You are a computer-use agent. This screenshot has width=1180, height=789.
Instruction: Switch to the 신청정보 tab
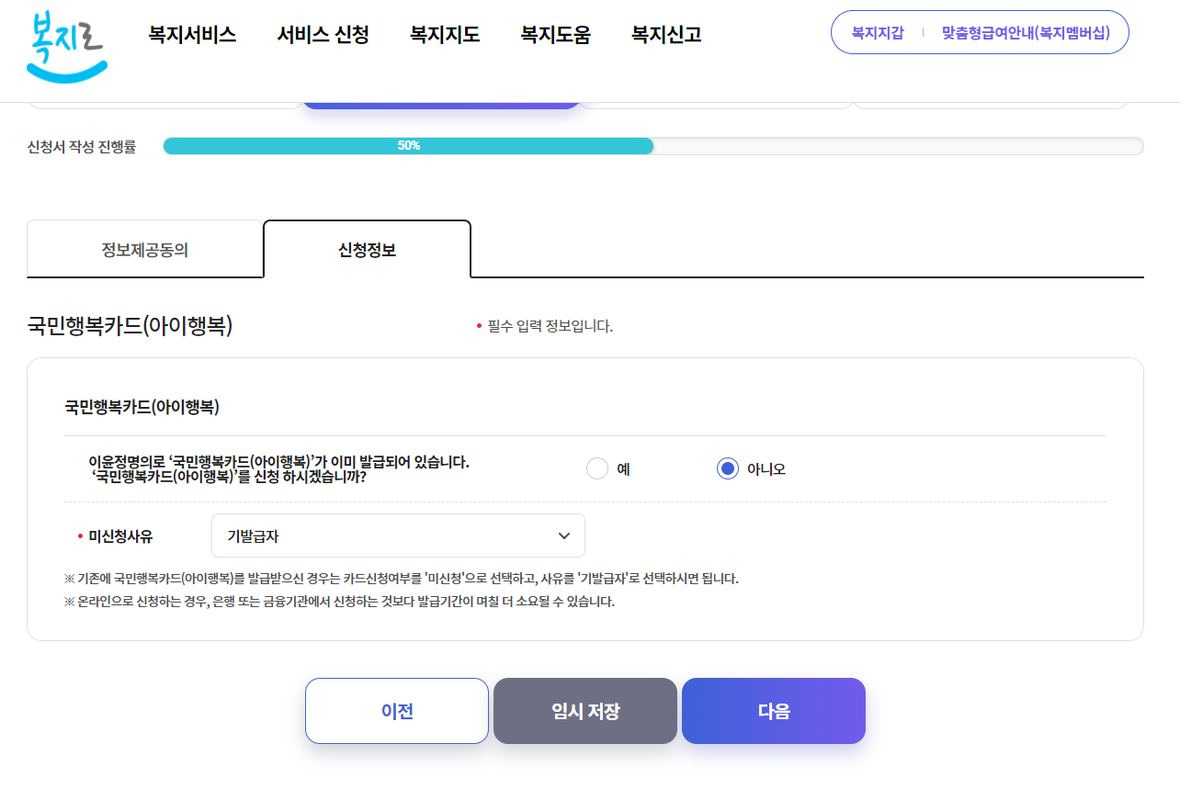click(x=367, y=250)
